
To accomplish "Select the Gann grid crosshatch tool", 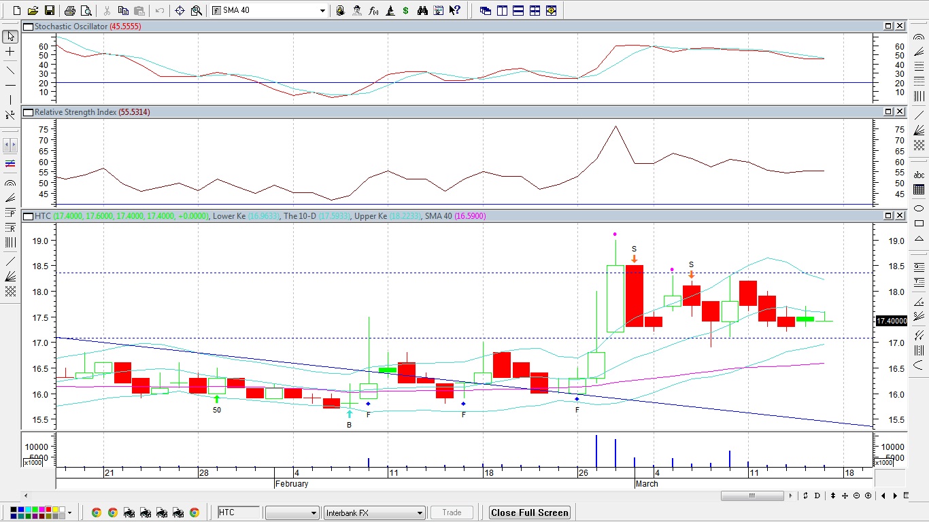I will coord(10,291).
